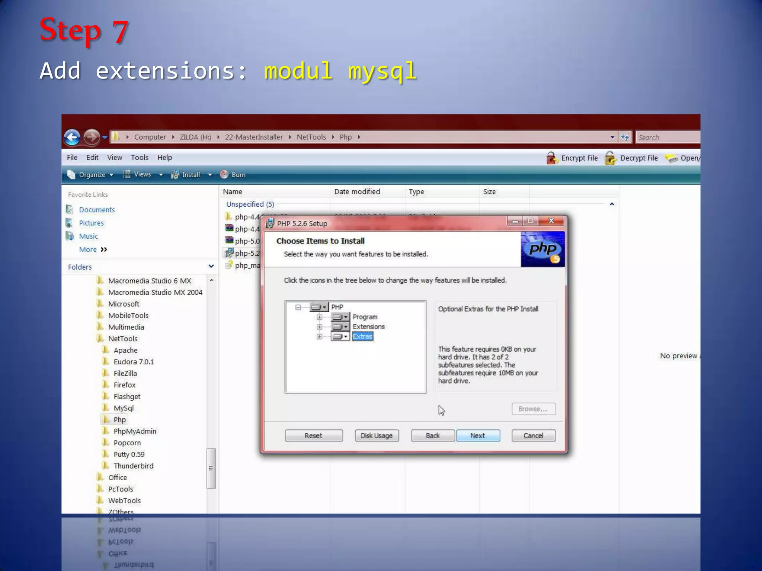Select the FileZilla folder in tree
Screen dimensions: 762x571
125,373
